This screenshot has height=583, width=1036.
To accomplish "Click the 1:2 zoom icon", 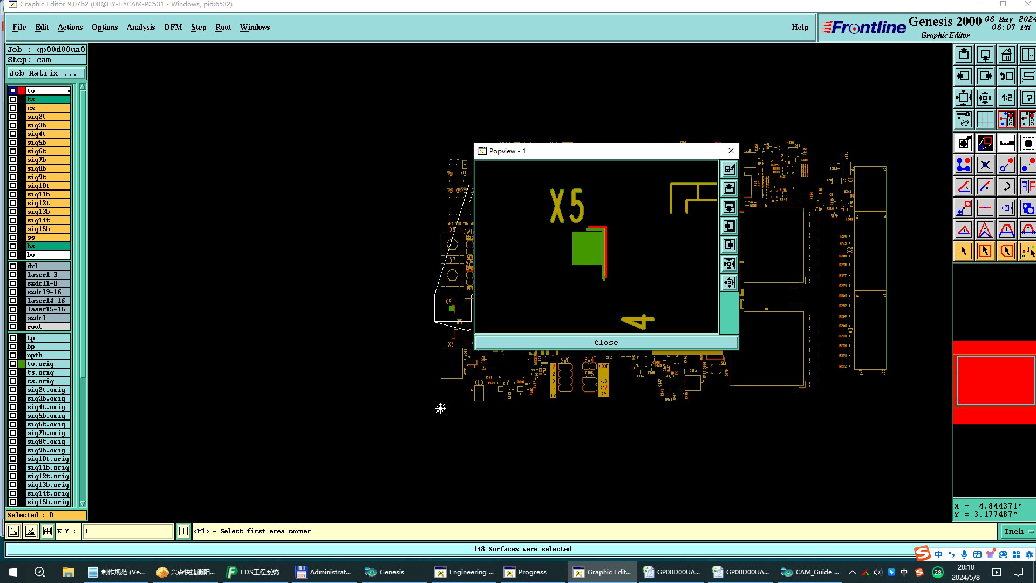I will point(1006,98).
